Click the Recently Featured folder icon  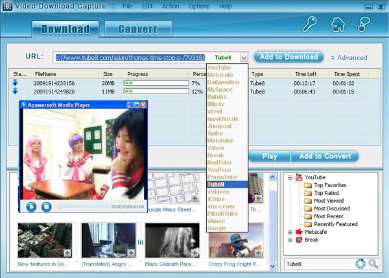[x=308, y=224]
